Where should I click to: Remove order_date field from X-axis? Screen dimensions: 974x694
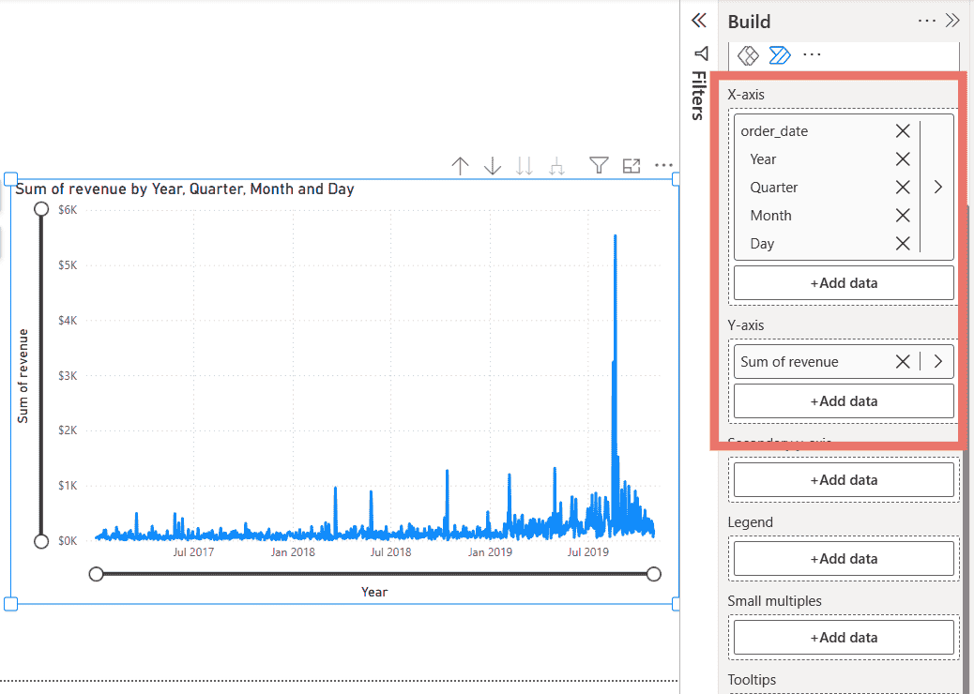tap(903, 131)
